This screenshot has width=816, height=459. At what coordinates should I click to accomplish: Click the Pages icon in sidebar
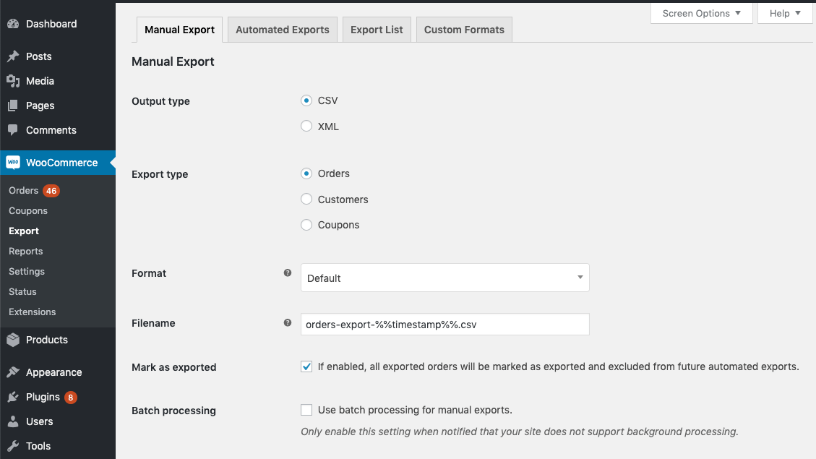13,106
